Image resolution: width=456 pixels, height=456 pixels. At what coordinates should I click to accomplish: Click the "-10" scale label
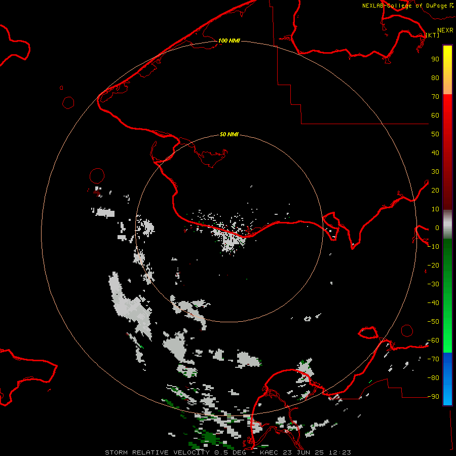(x=433, y=247)
